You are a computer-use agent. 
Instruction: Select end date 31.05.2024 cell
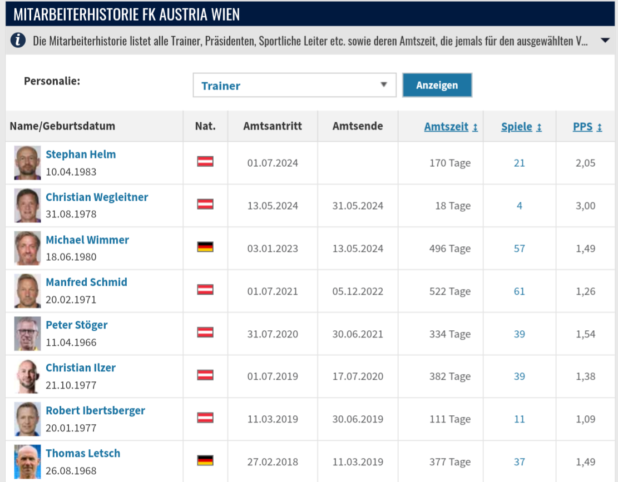click(x=358, y=206)
